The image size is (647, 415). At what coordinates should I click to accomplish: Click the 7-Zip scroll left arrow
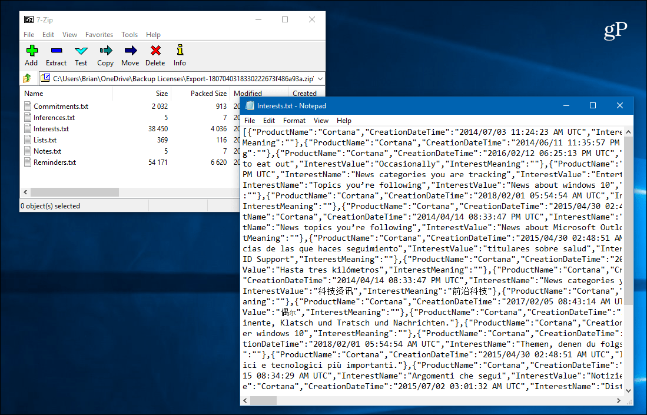(x=25, y=192)
